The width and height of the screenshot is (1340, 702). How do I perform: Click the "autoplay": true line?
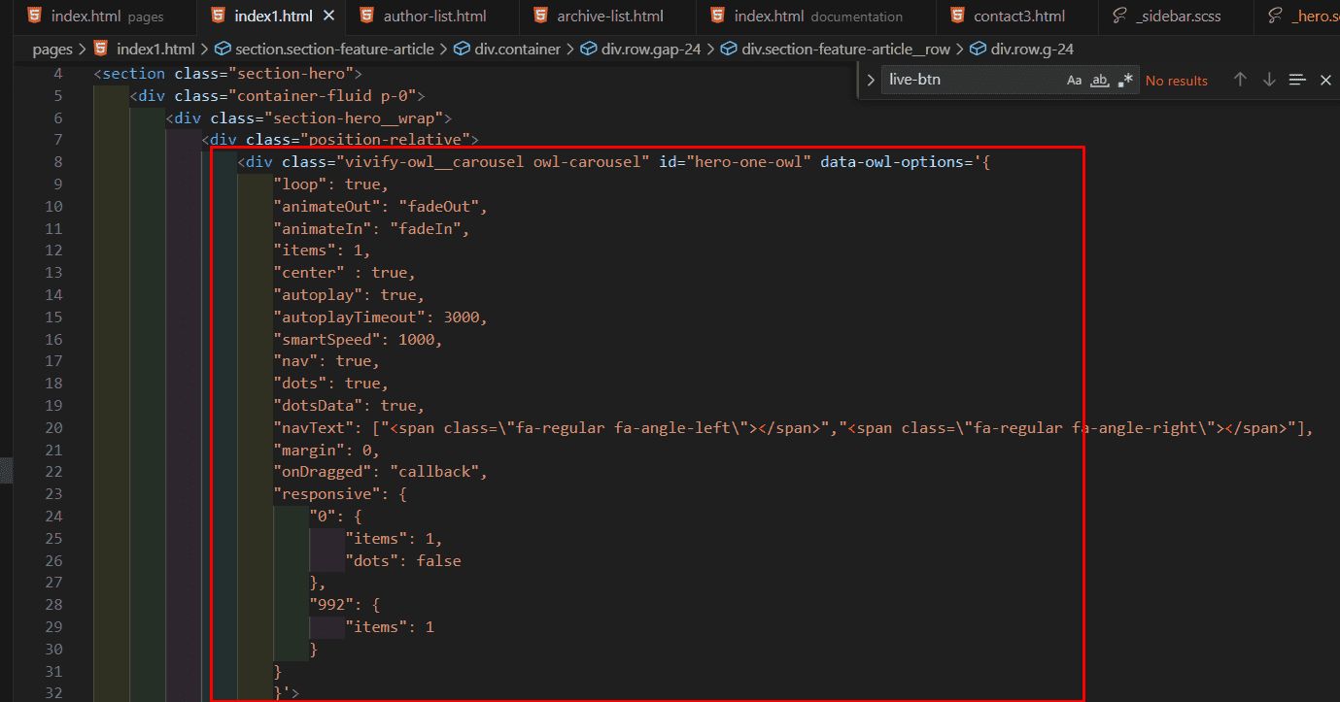click(x=349, y=295)
